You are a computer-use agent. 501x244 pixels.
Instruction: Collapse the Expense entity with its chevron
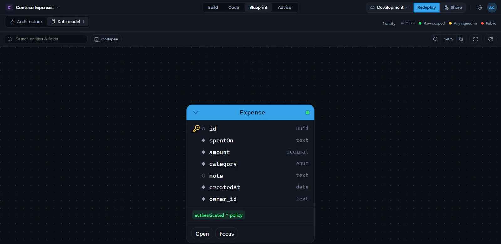point(196,112)
